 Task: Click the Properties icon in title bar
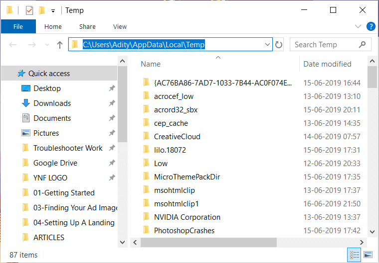[29, 10]
